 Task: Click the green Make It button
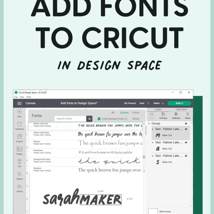[179, 103]
